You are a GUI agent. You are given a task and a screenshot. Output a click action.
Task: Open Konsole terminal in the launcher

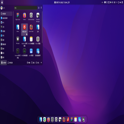point(18,54)
